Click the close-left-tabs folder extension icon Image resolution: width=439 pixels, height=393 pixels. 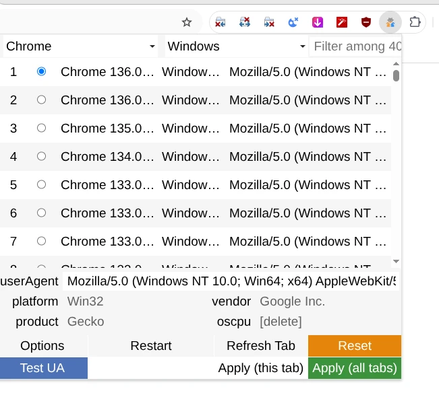pos(221,22)
